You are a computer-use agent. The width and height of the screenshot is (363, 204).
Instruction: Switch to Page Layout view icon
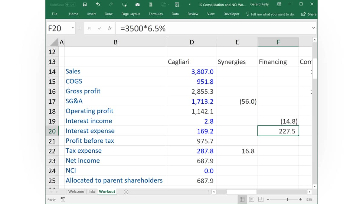252,199
